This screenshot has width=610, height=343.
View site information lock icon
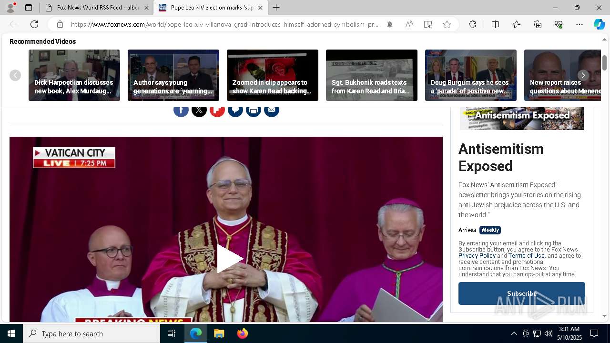60,24
